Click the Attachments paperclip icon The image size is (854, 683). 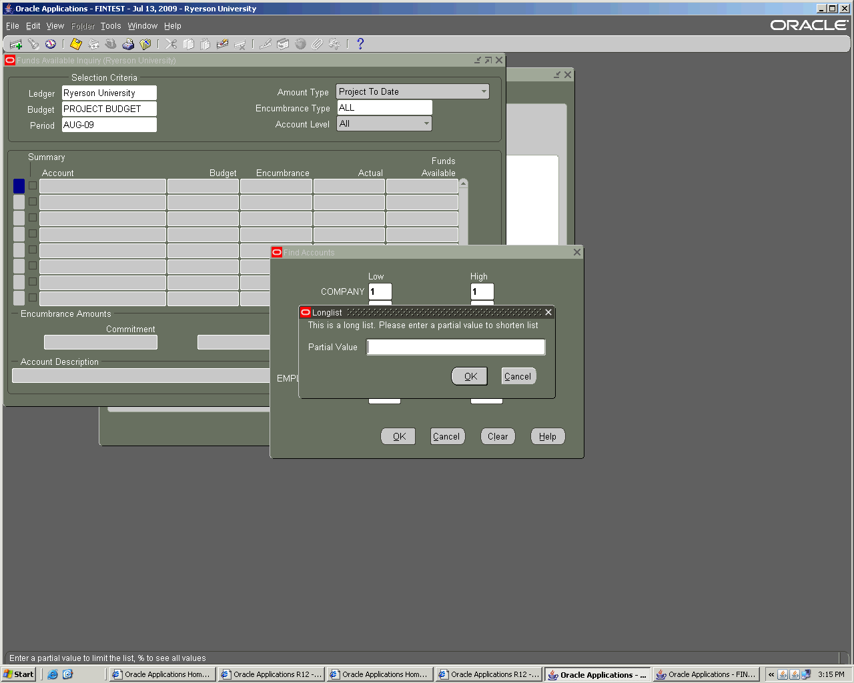coord(318,44)
